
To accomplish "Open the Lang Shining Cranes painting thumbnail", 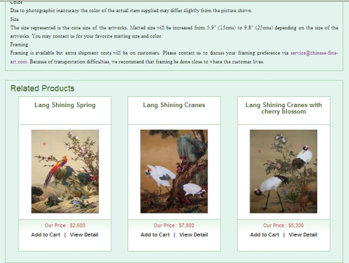I will coord(174,171).
